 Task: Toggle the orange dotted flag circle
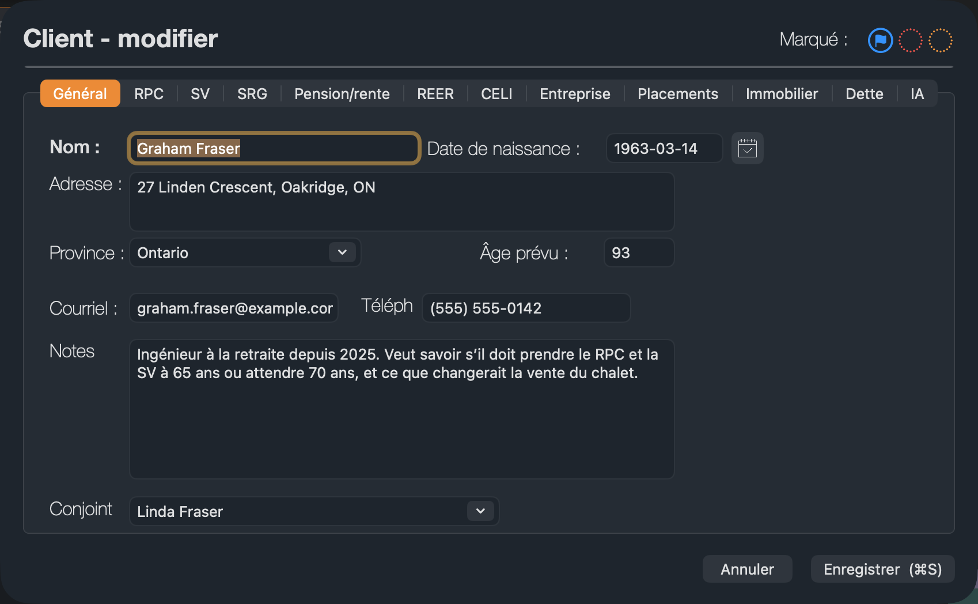(x=941, y=40)
